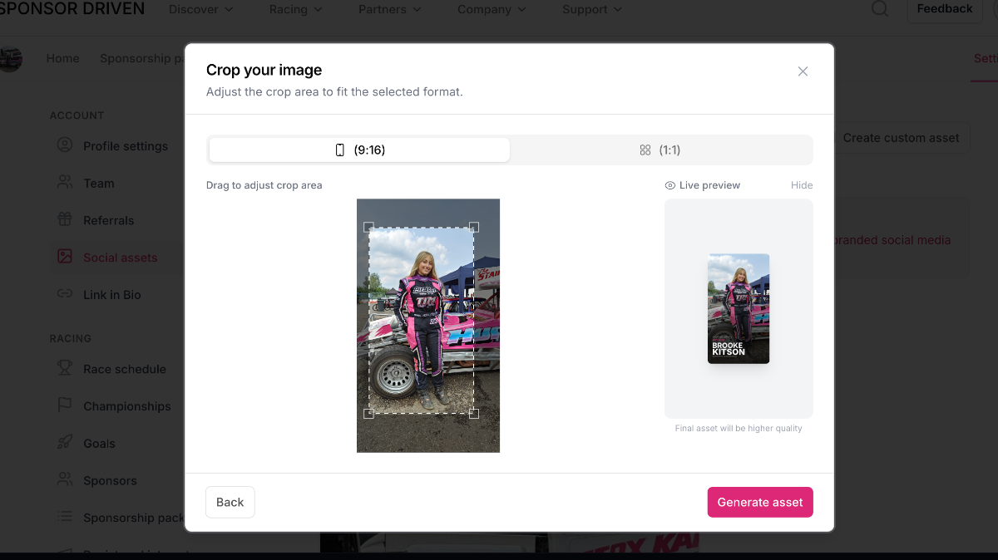Viewport: 998px width, 560px height.
Task: Click the grid icon in 1:1 tab
Action: coord(645,150)
